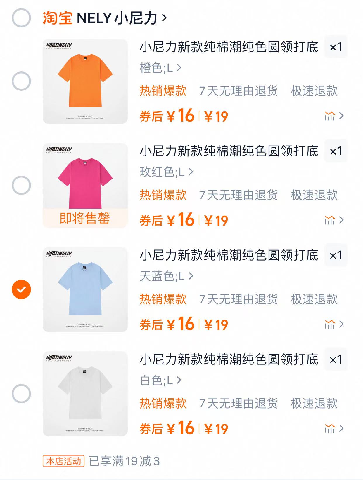Change the 玫红色;L color and size option
Image resolution: width=363 pixels, height=480 pixels.
click(x=166, y=172)
